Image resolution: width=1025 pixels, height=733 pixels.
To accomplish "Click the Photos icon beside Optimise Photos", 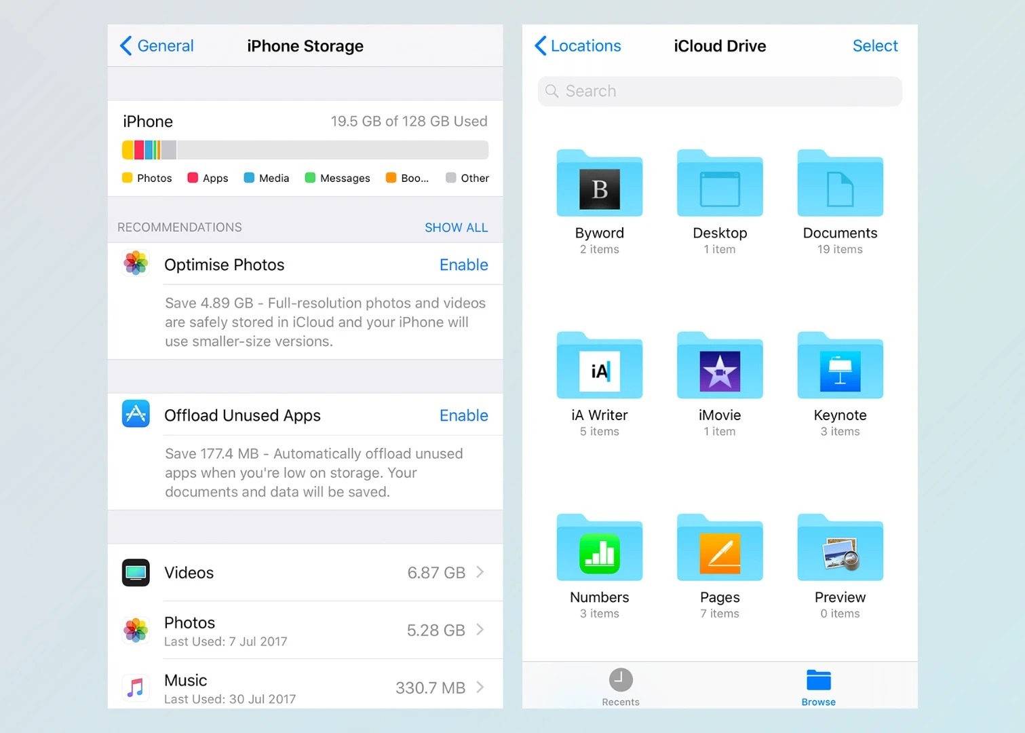I will pos(136,263).
